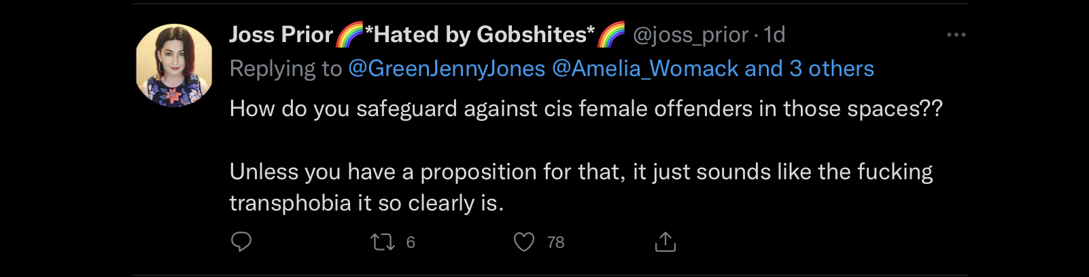Click the reply speech bubble icon
The width and height of the screenshot is (1089, 277).
click(241, 242)
